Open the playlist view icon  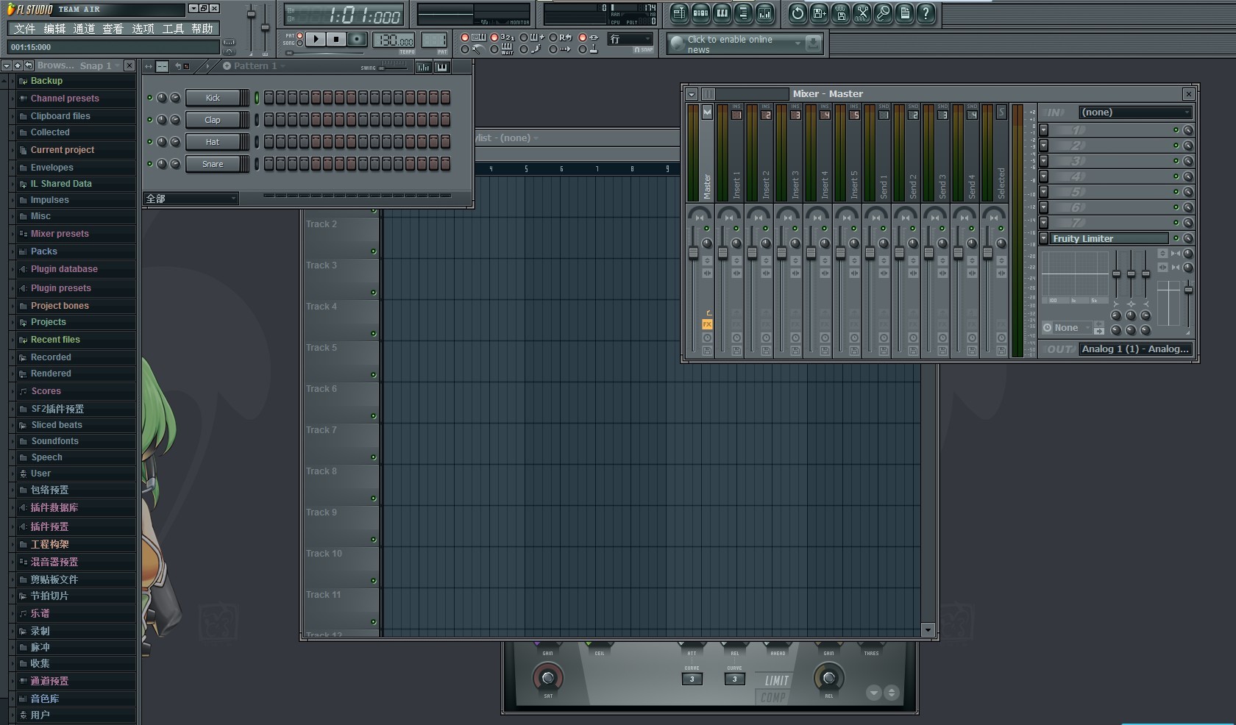679,13
